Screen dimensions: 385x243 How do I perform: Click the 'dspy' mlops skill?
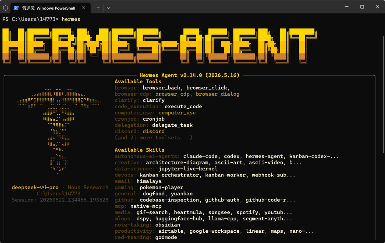[143, 219]
